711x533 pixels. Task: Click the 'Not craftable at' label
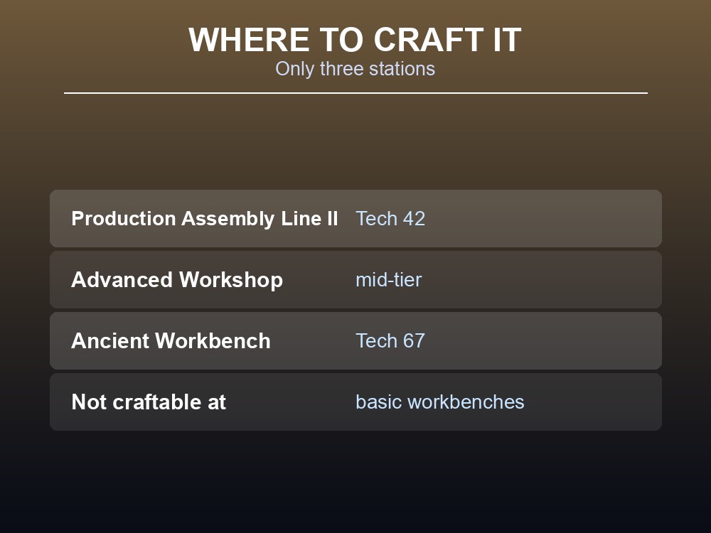point(149,402)
